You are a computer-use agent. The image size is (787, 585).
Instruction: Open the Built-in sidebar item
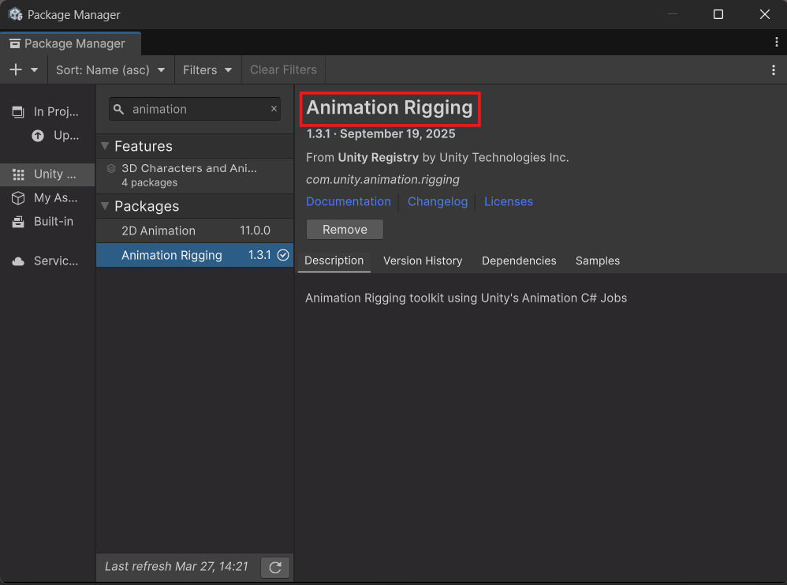(x=47, y=222)
